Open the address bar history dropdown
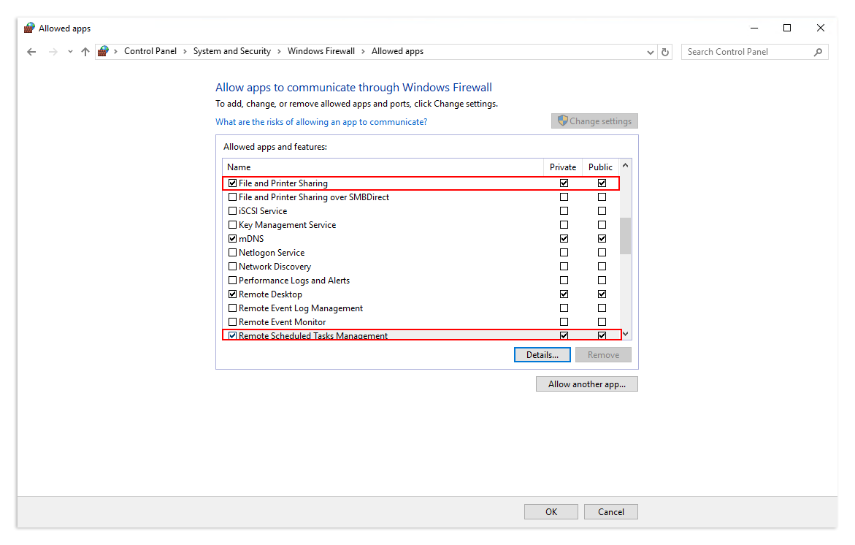Viewport: 855px width, 545px height. coord(651,52)
